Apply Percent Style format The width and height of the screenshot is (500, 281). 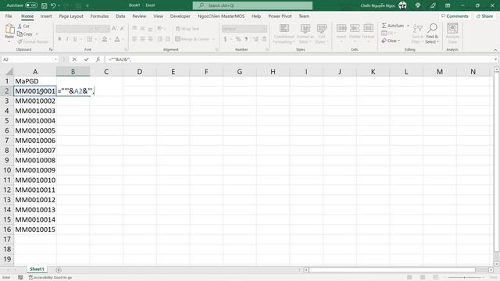click(x=237, y=39)
